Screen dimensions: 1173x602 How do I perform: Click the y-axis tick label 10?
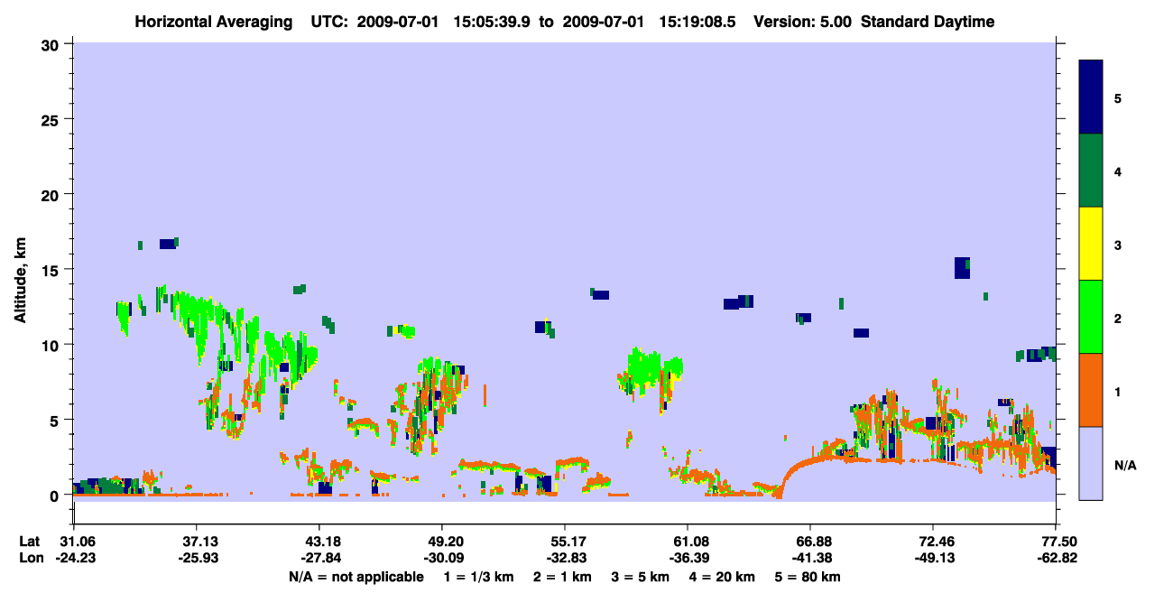52,345
